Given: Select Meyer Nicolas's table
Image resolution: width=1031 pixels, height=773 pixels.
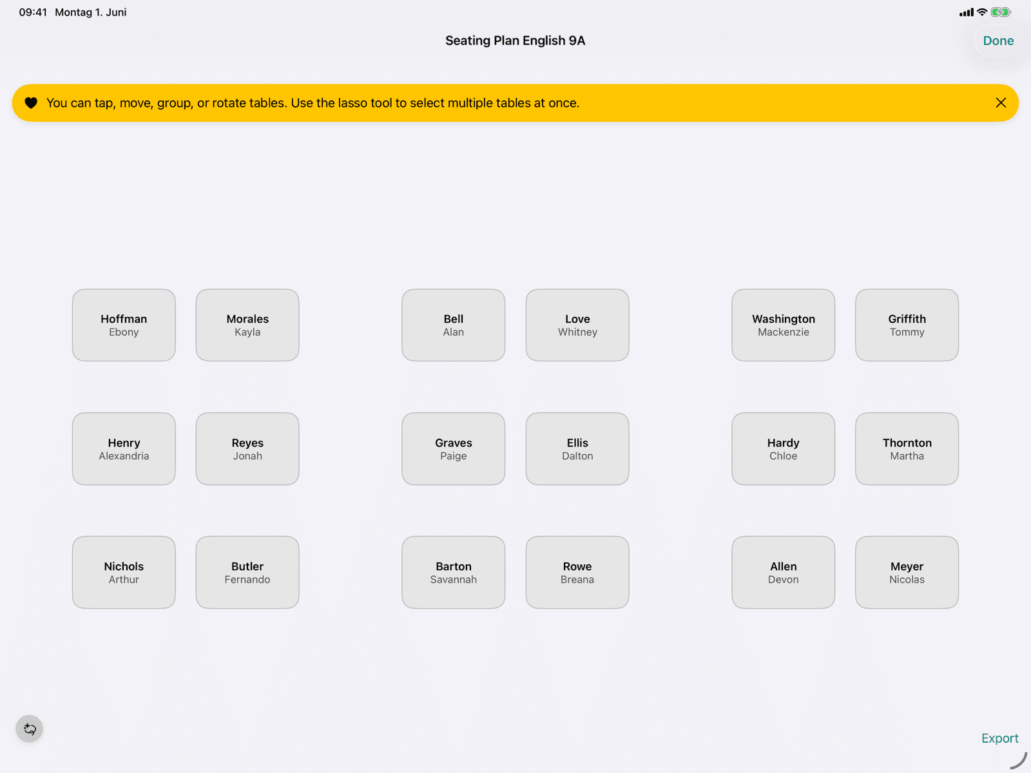Looking at the screenshot, I should (x=907, y=573).
